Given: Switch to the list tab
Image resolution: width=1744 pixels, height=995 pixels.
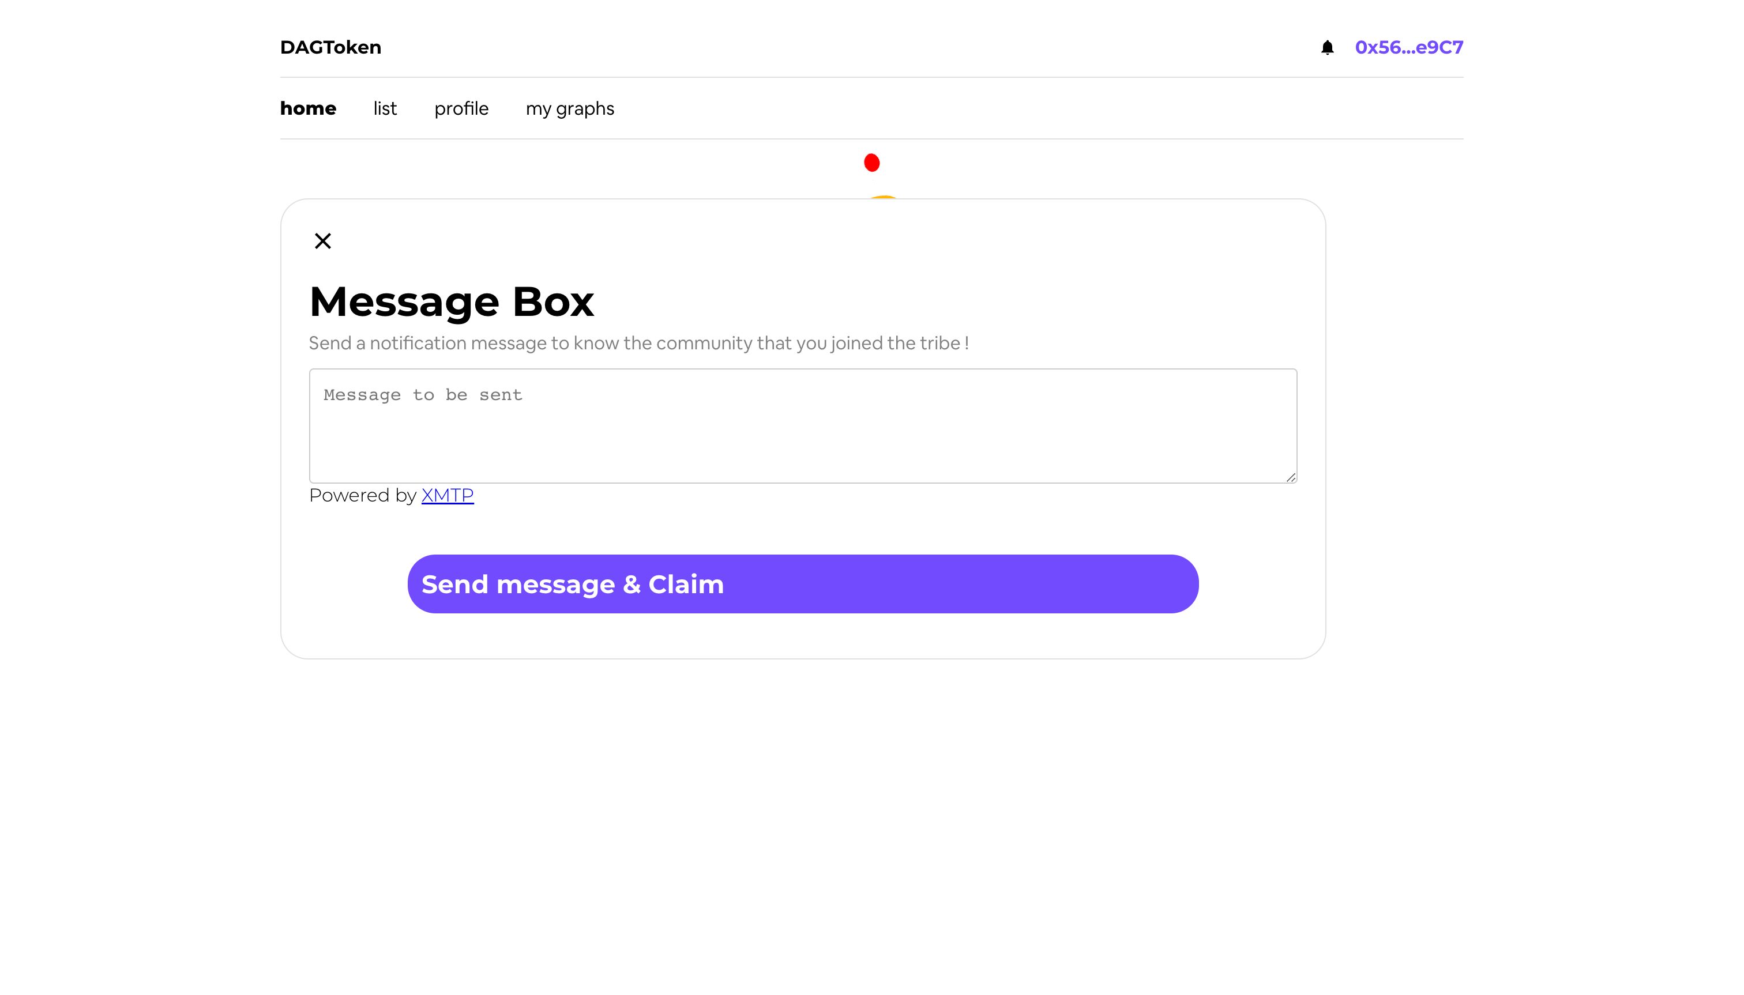Looking at the screenshot, I should 385,108.
